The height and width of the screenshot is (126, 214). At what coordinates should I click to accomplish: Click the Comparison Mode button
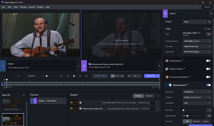point(100,76)
